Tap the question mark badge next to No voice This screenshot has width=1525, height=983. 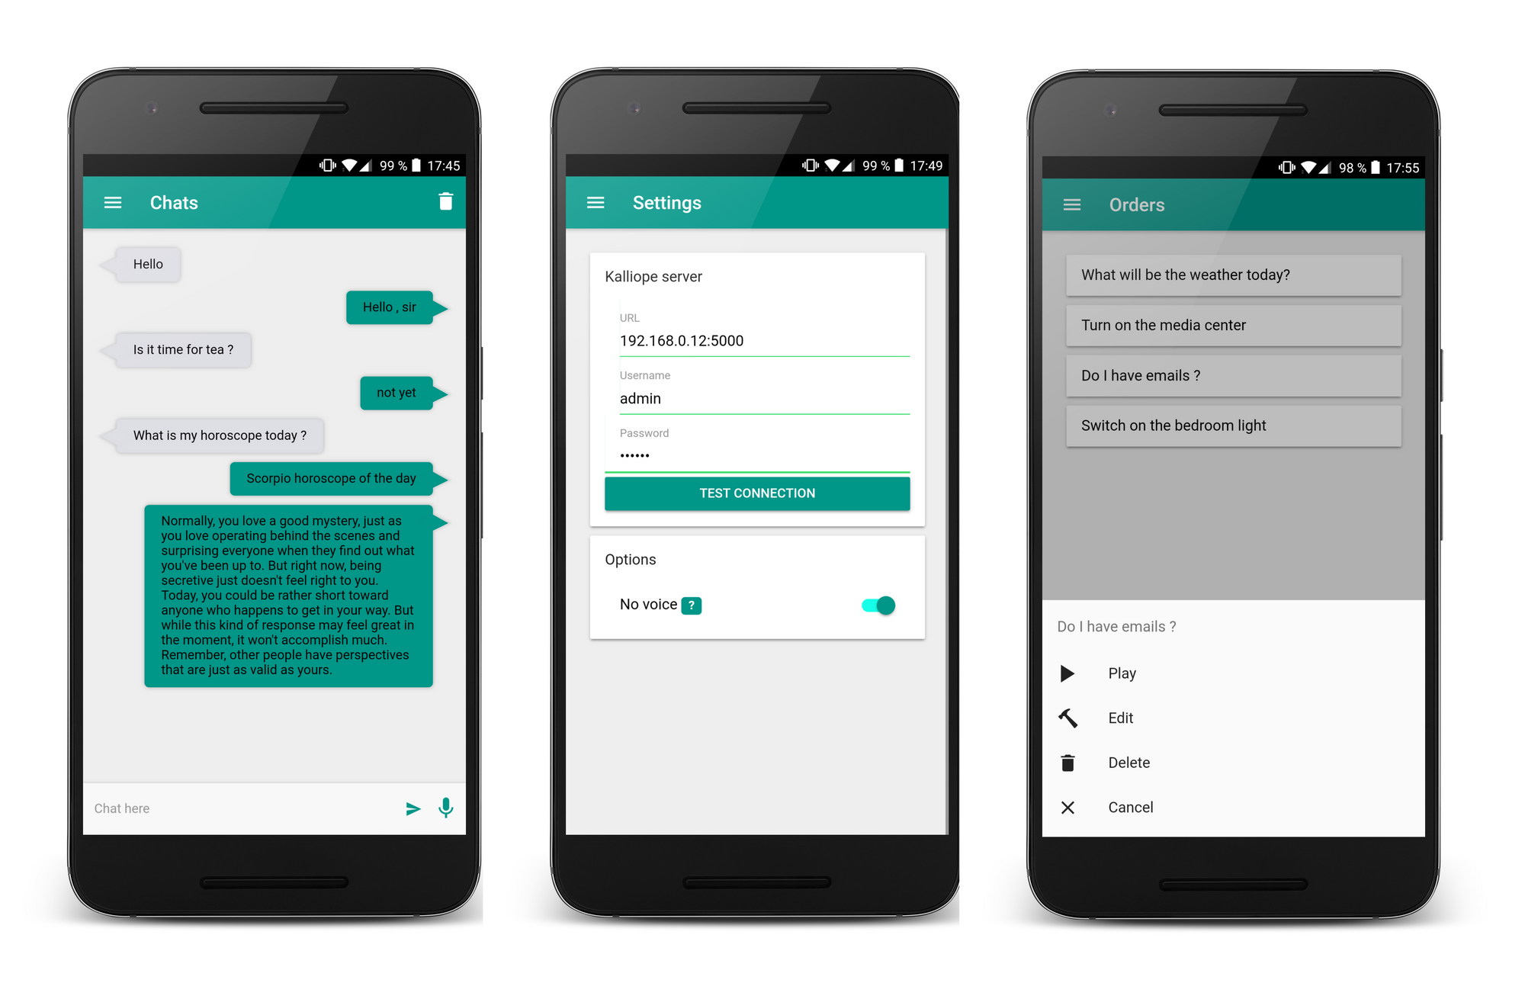pyautogui.click(x=692, y=605)
